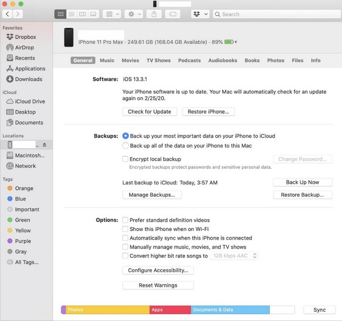Click Reset Warnings button
The height and width of the screenshot is (321, 342).
(x=158, y=285)
